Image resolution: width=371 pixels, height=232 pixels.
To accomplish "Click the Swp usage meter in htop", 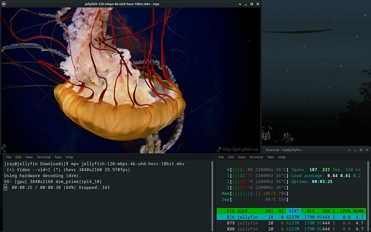I will pyautogui.click(x=255, y=199).
